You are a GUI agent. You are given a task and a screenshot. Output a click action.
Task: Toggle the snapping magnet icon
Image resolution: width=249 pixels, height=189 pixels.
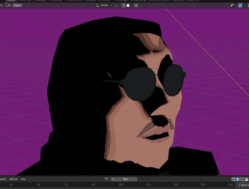click(124, 5)
